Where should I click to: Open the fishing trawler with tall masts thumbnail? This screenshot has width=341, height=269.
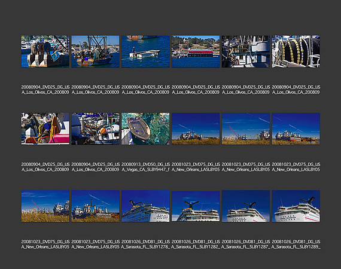(96, 51)
